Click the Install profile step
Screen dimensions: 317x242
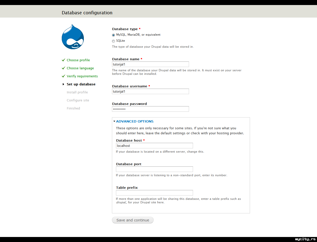point(77,92)
